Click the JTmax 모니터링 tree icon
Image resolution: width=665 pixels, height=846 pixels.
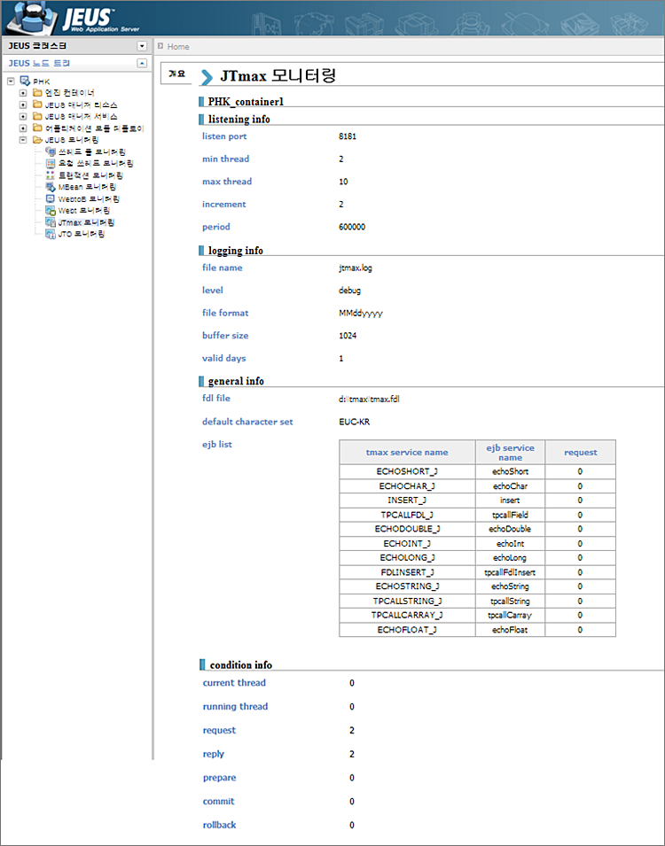pos(50,222)
